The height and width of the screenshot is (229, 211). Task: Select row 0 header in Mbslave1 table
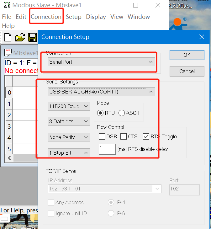[9, 93]
